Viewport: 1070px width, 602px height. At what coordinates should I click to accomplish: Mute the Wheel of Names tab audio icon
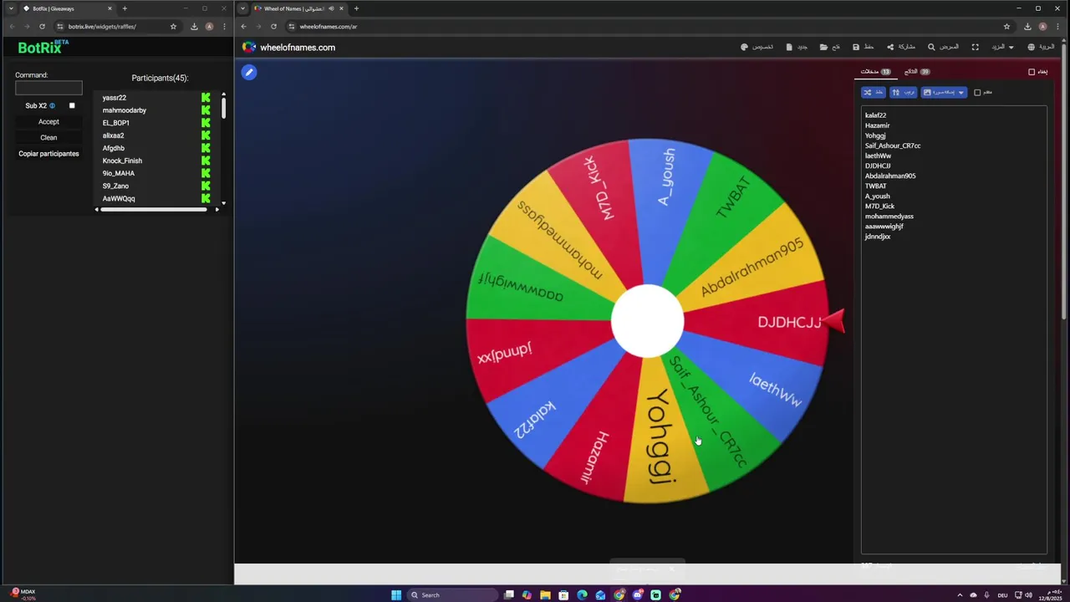(332, 8)
